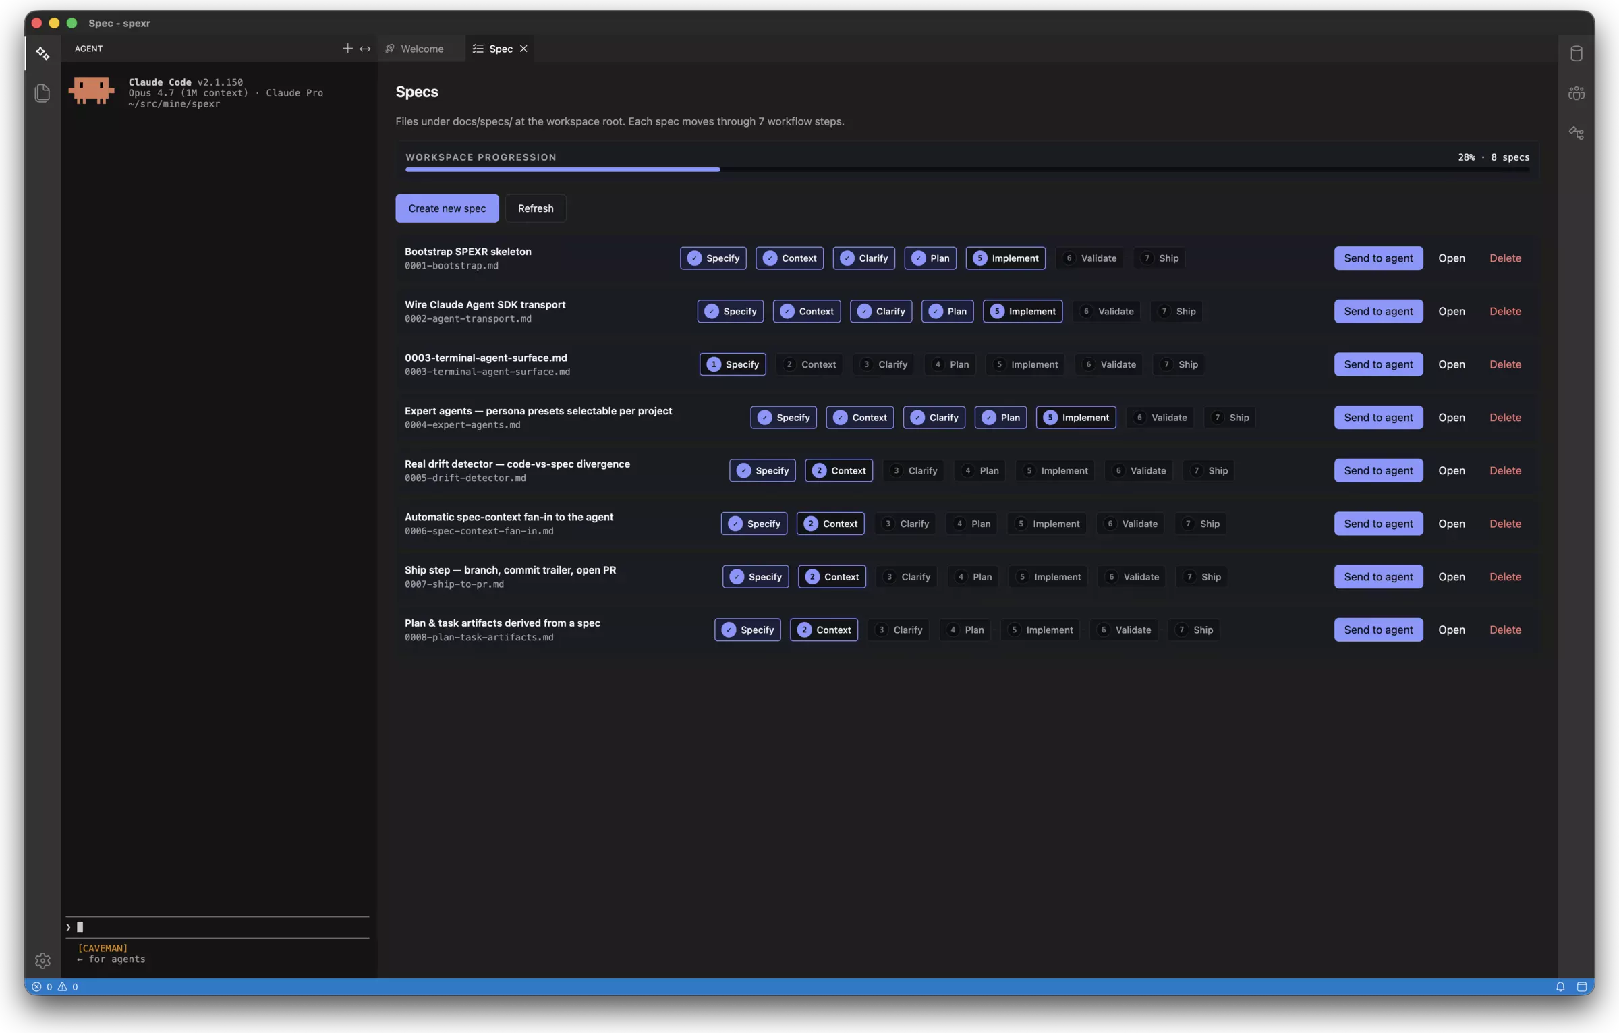Click the Claude Code mascot logo
Screen dimensions: 1619x1033
pos(91,90)
